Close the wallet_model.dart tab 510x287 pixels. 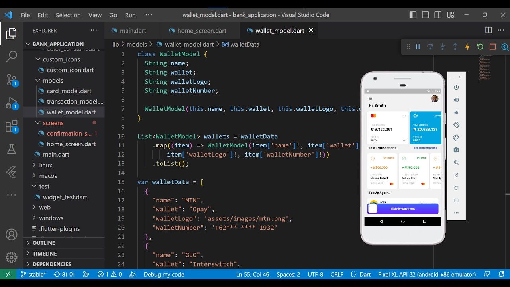(311, 30)
